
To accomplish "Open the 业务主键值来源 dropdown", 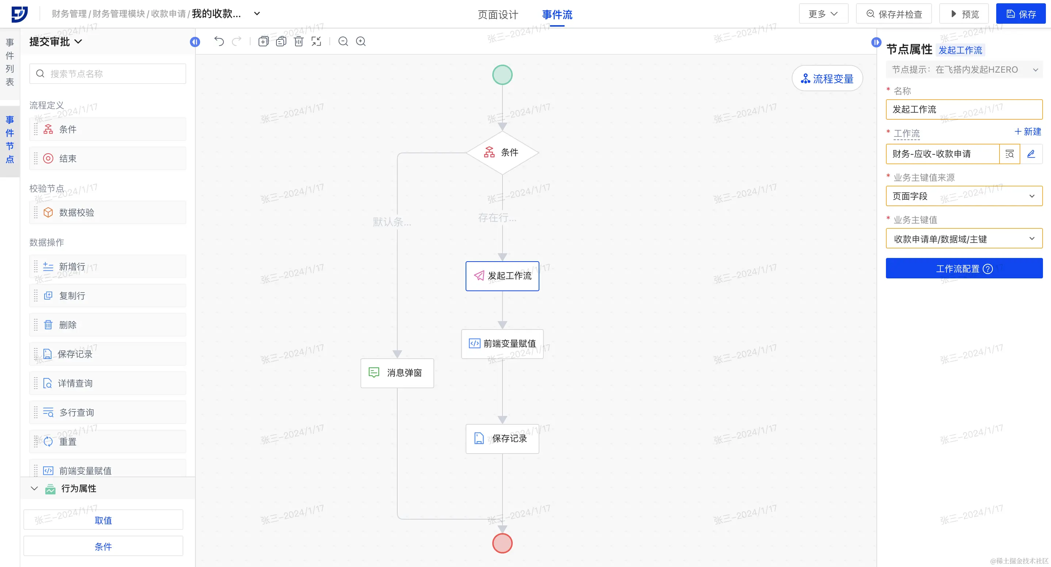I will (964, 196).
